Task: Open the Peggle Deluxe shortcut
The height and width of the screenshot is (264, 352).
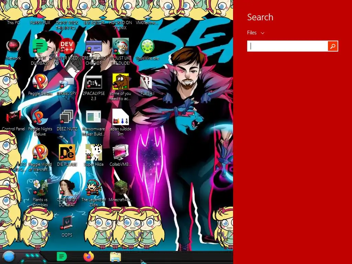Action: pyautogui.click(x=40, y=81)
